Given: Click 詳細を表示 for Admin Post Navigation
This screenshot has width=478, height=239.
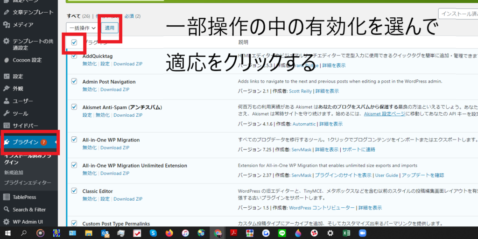Looking at the screenshot, I should (x=327, y=91).
